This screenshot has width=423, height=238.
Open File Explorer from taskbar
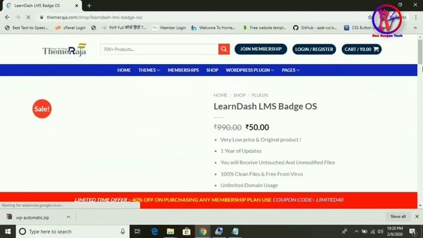pyautogui.click(x=171, y=231)
